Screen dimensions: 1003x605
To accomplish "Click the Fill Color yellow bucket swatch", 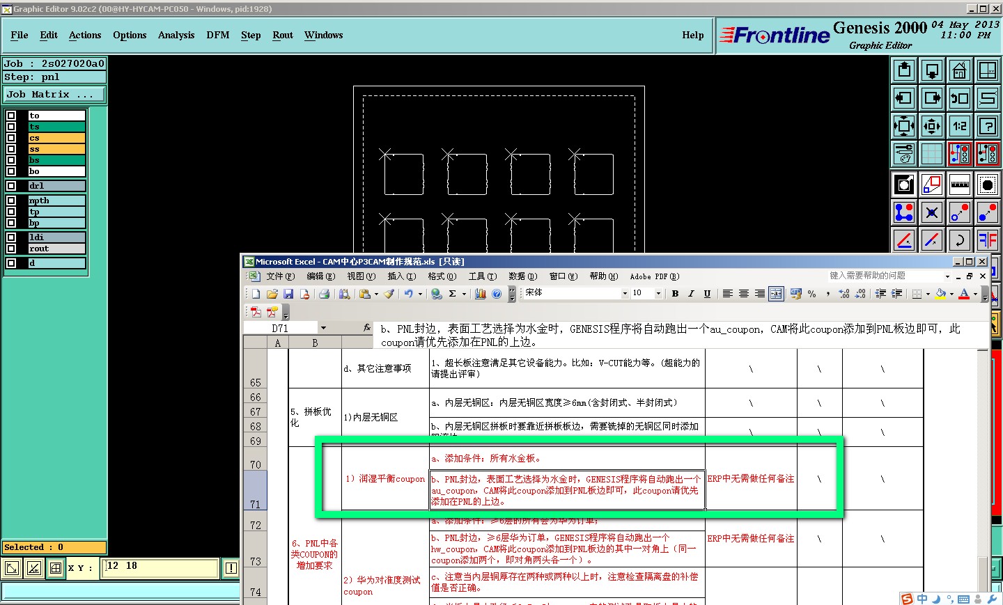I will (941, 294).
